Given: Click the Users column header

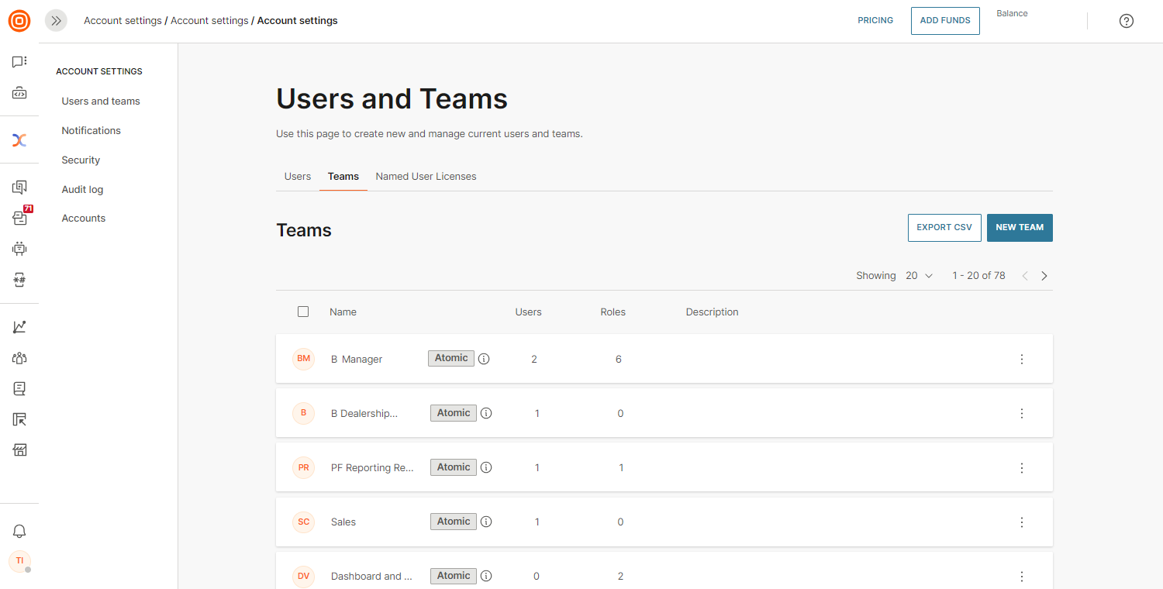Looking at the screenshot, I should (529, 312).
